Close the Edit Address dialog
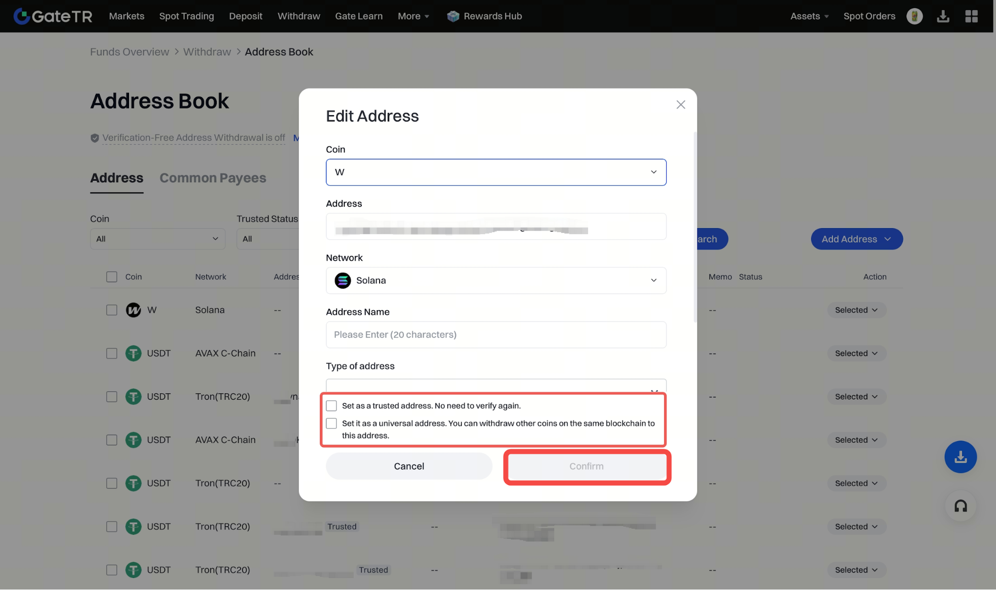Screen dimensions: 996x590 coord(681,105)
